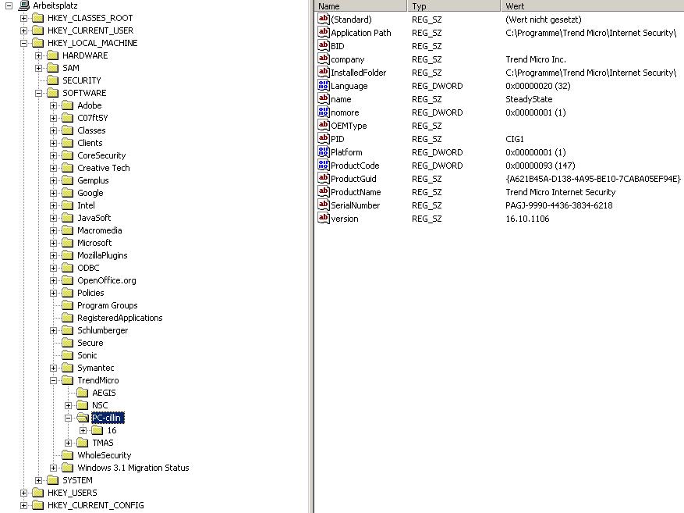Collapse the HKEY_LOCAL_MACHINE hive
The width and height of the screenshot is (684, 513).
[23, 43]
